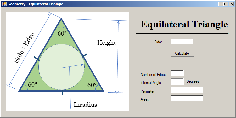Click the Inradius label in diagram
Image resolution: width=236 pixels, height=118 pixels.
pos(85,104)
